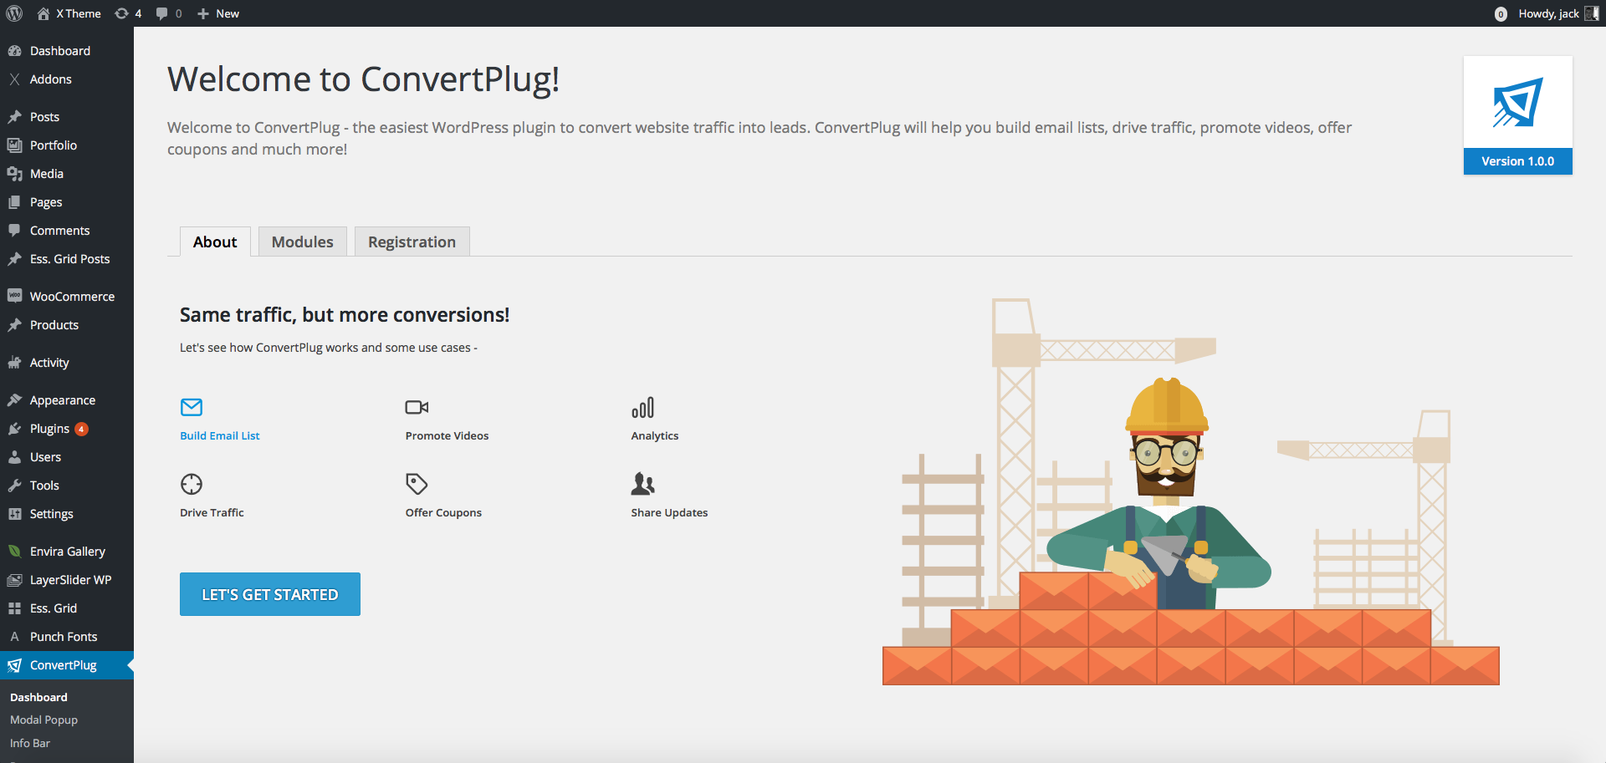The image size is (1606, 763).
Task: Click the LET'S GET STARTED button
Action: (x=270, y=594)
